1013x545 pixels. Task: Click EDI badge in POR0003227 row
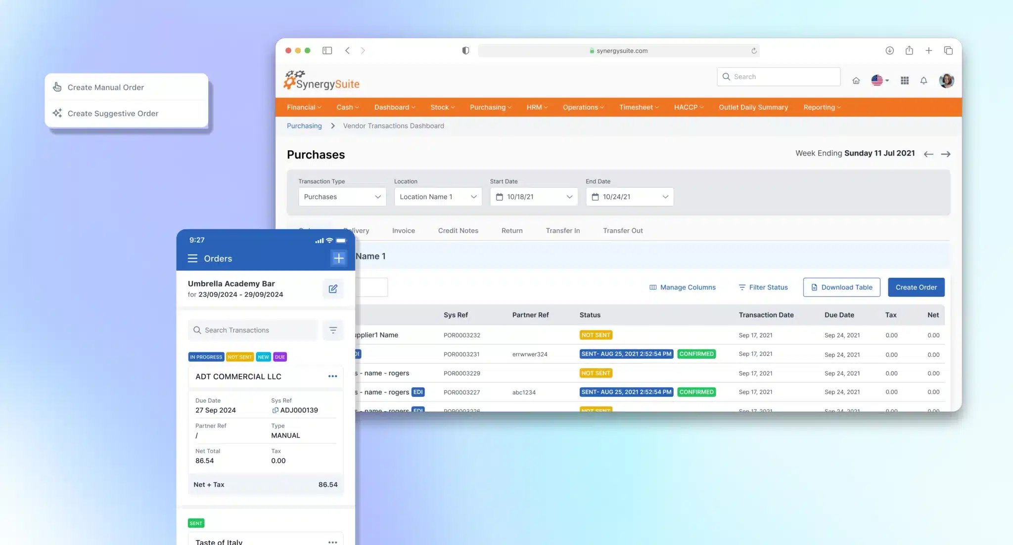pyautogui.click(x=418, y=392)
